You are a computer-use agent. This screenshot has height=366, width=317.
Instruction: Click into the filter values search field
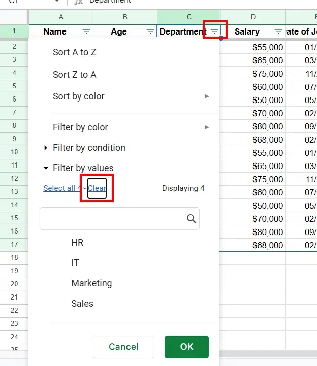tap(113, 219)
